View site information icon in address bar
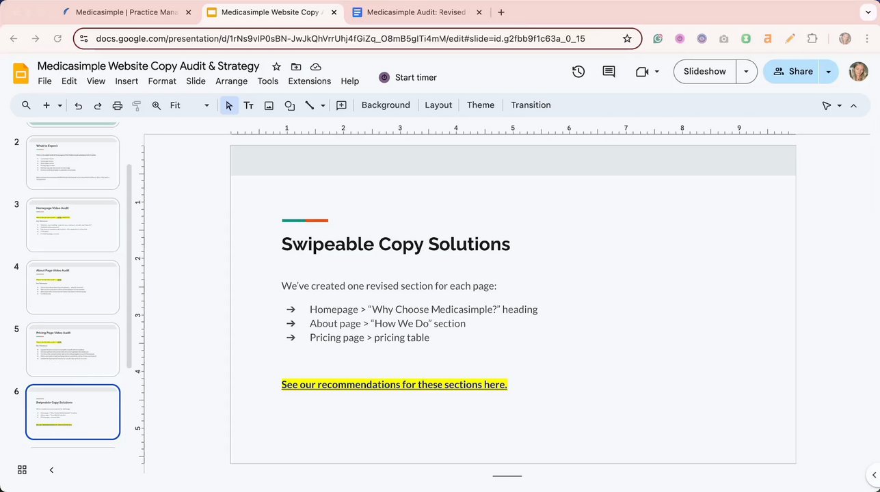Screen dimensions: 880x492 (x=83, y=39)
